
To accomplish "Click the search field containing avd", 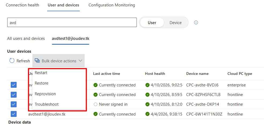I will 72,22.
